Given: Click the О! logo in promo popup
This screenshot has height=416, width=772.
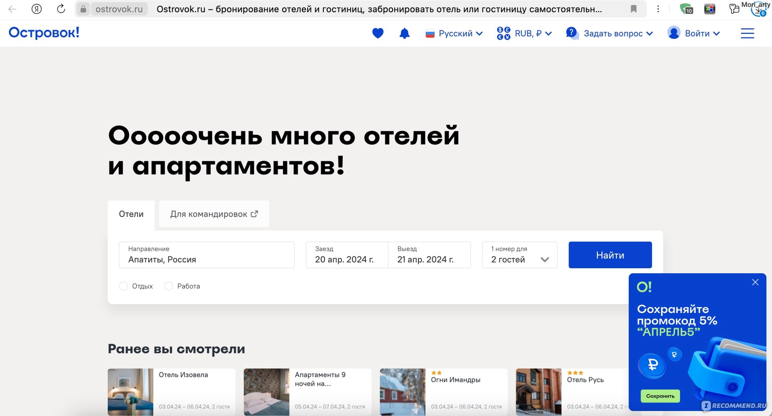Looking at the screenshot, I should (644, 287).
